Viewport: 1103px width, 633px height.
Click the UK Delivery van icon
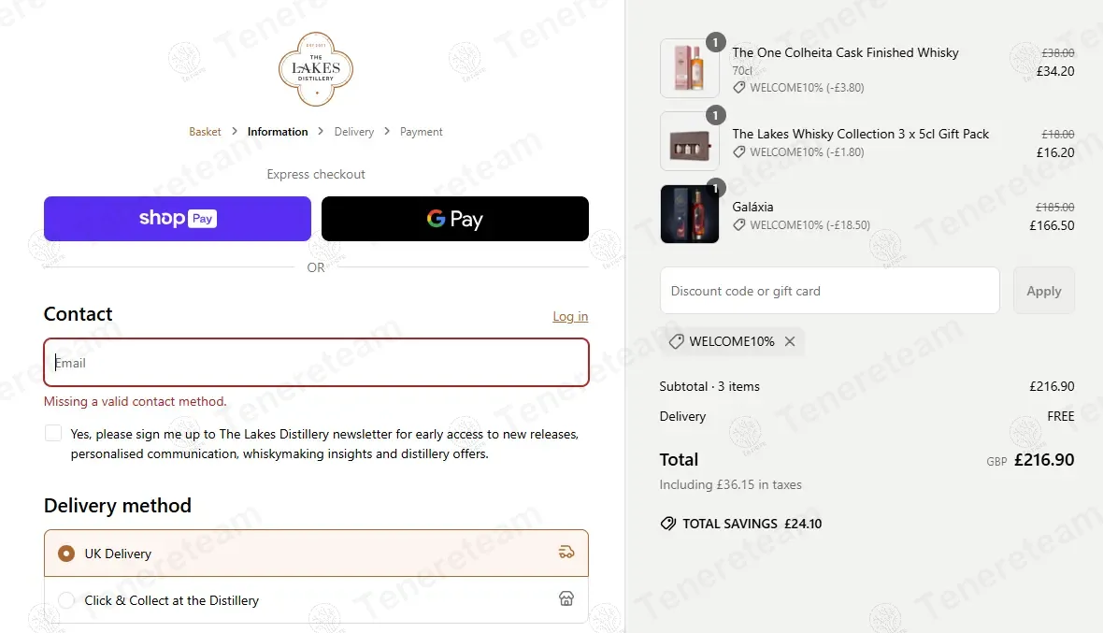pos(566,553)
